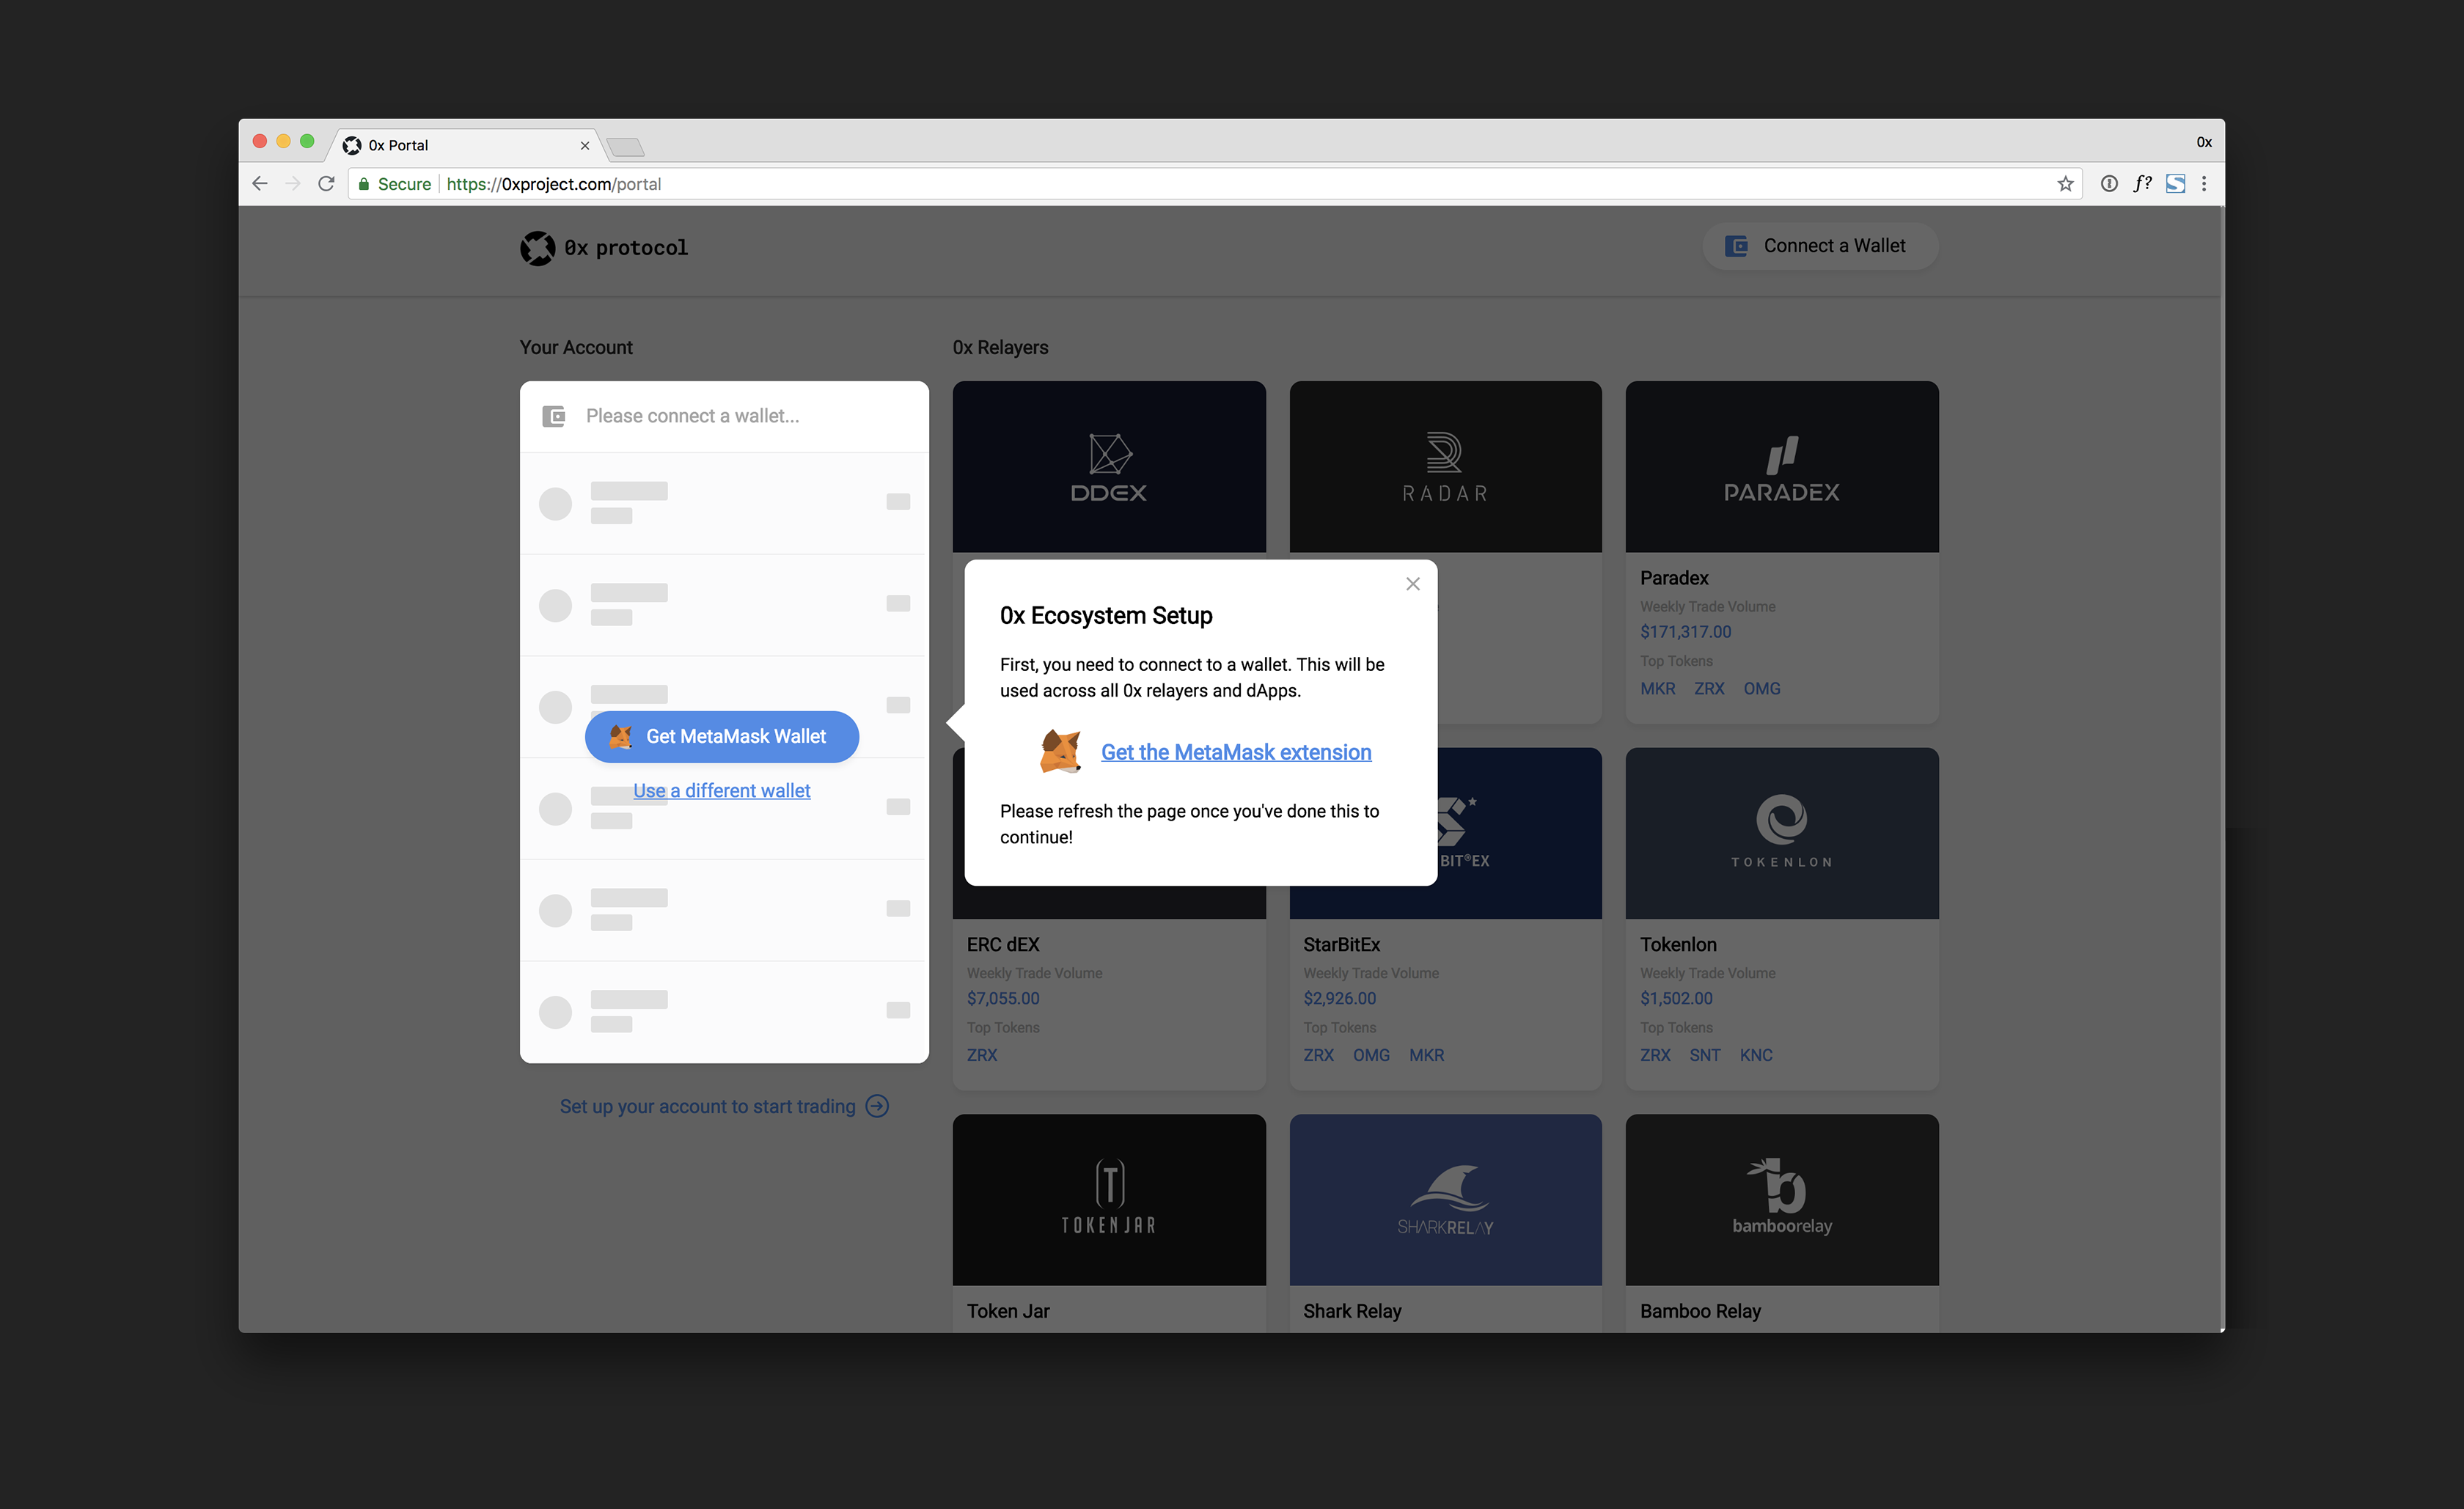Click the MetaMask fox icon in popup
Screen dimensions: 2464x1509
[x=1060, y=751]
